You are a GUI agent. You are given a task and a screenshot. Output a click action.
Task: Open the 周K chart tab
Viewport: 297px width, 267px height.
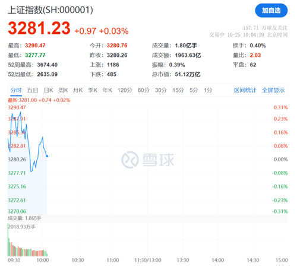63,90
